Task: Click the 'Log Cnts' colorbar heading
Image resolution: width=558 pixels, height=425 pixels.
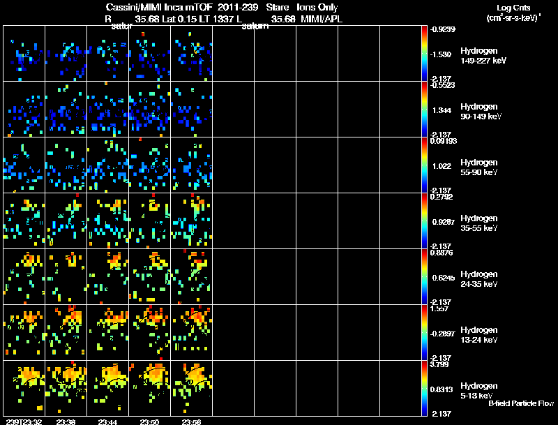Action: coord(513,8)
